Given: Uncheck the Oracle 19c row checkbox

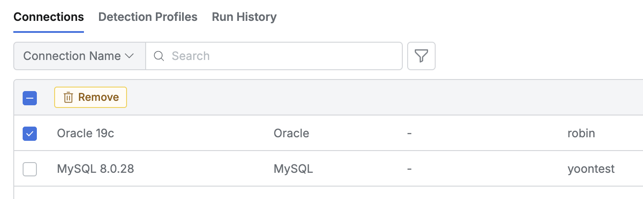Looking at the screenshot, I should point(30,133).
